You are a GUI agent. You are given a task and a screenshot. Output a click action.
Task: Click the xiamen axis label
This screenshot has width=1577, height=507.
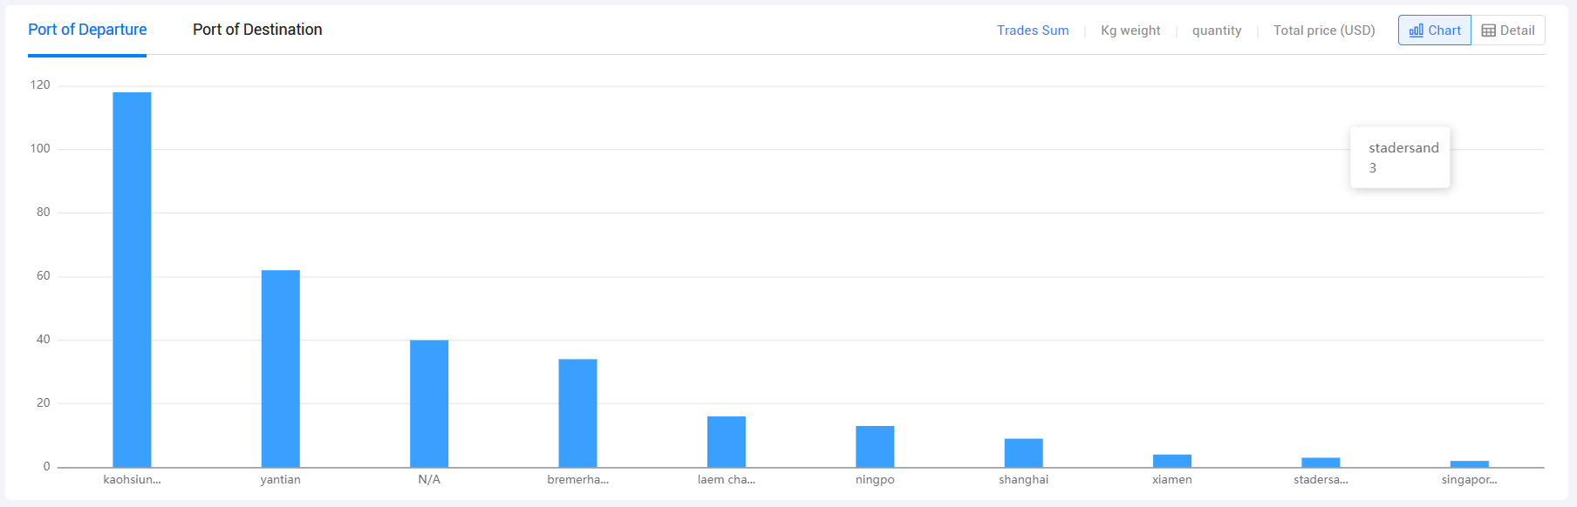pos(1172,480)
